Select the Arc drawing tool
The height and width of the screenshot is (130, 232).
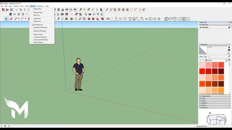(x=22, y=19)
